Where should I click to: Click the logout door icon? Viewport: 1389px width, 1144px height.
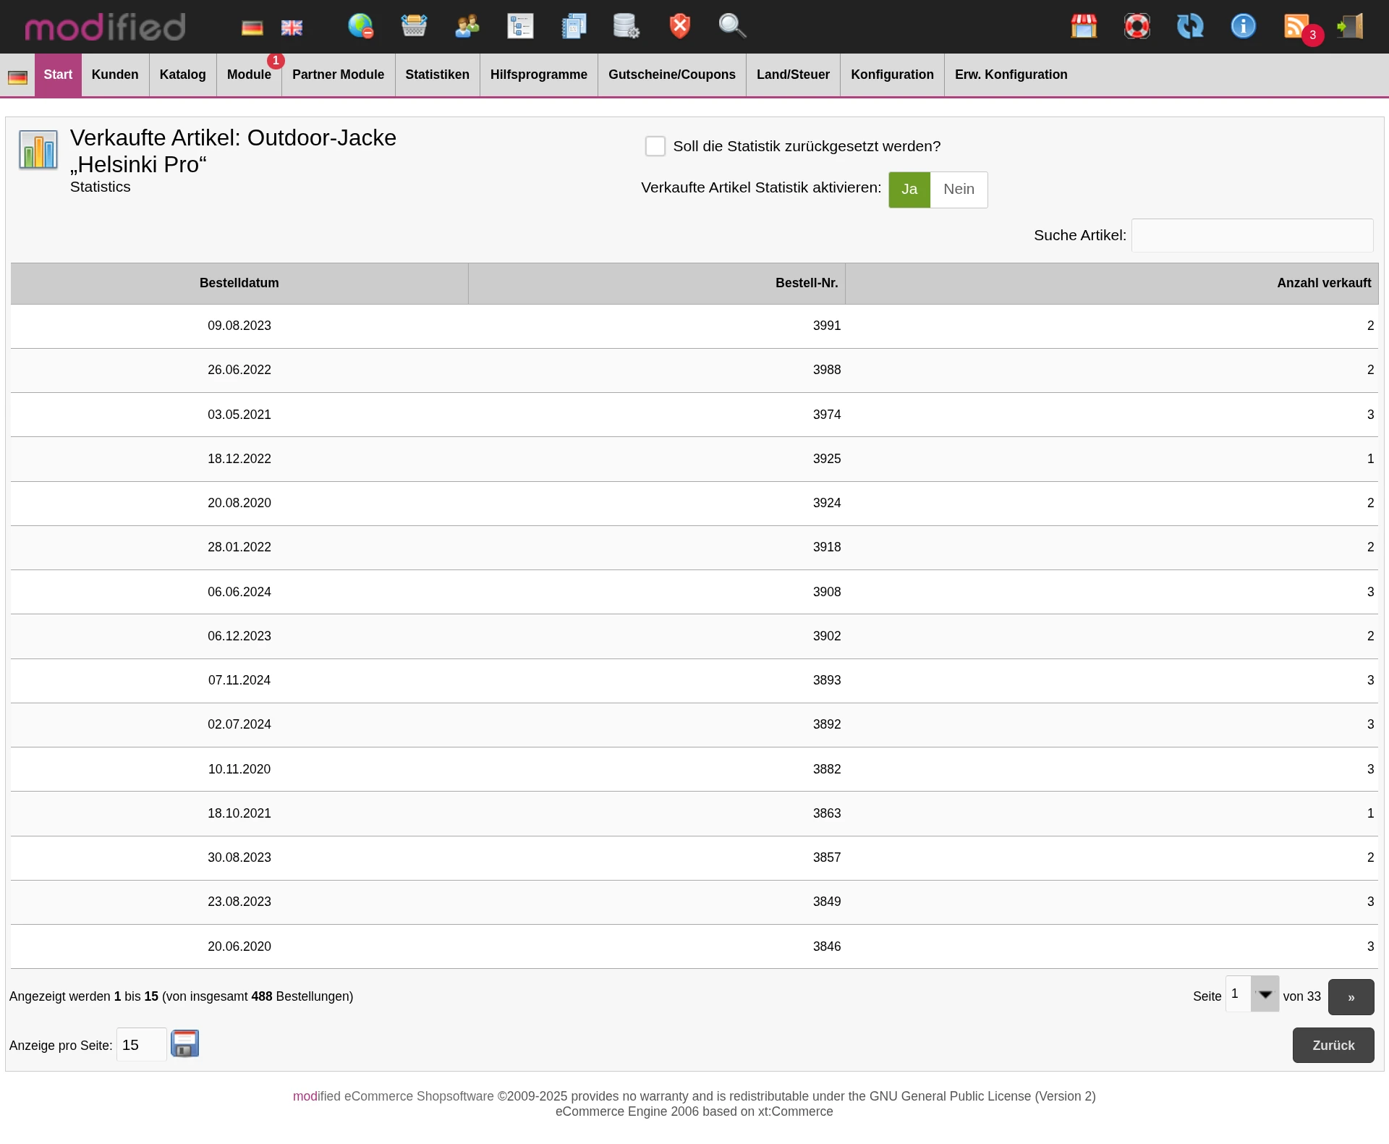coord(1350,26)
